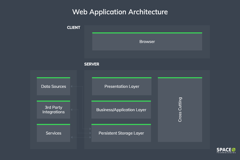Select the Persistent Storage Layer box
The image size is (240, 160).
121,133
